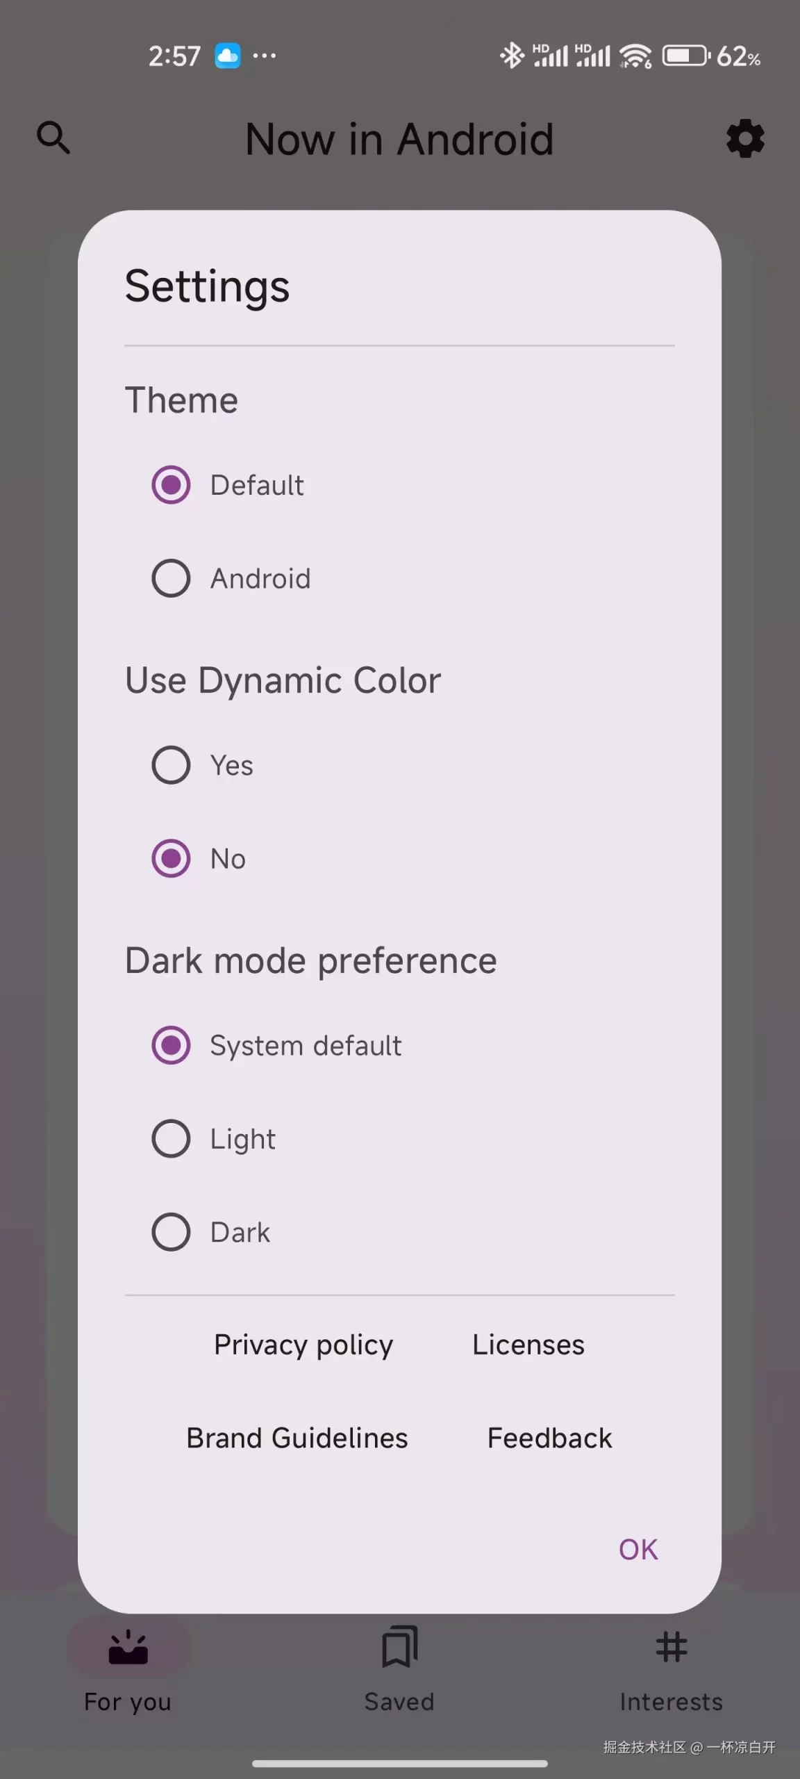Tap the battery indicator icon
The height and width of the screenshot is (1779, 800).
coord(686,56)
